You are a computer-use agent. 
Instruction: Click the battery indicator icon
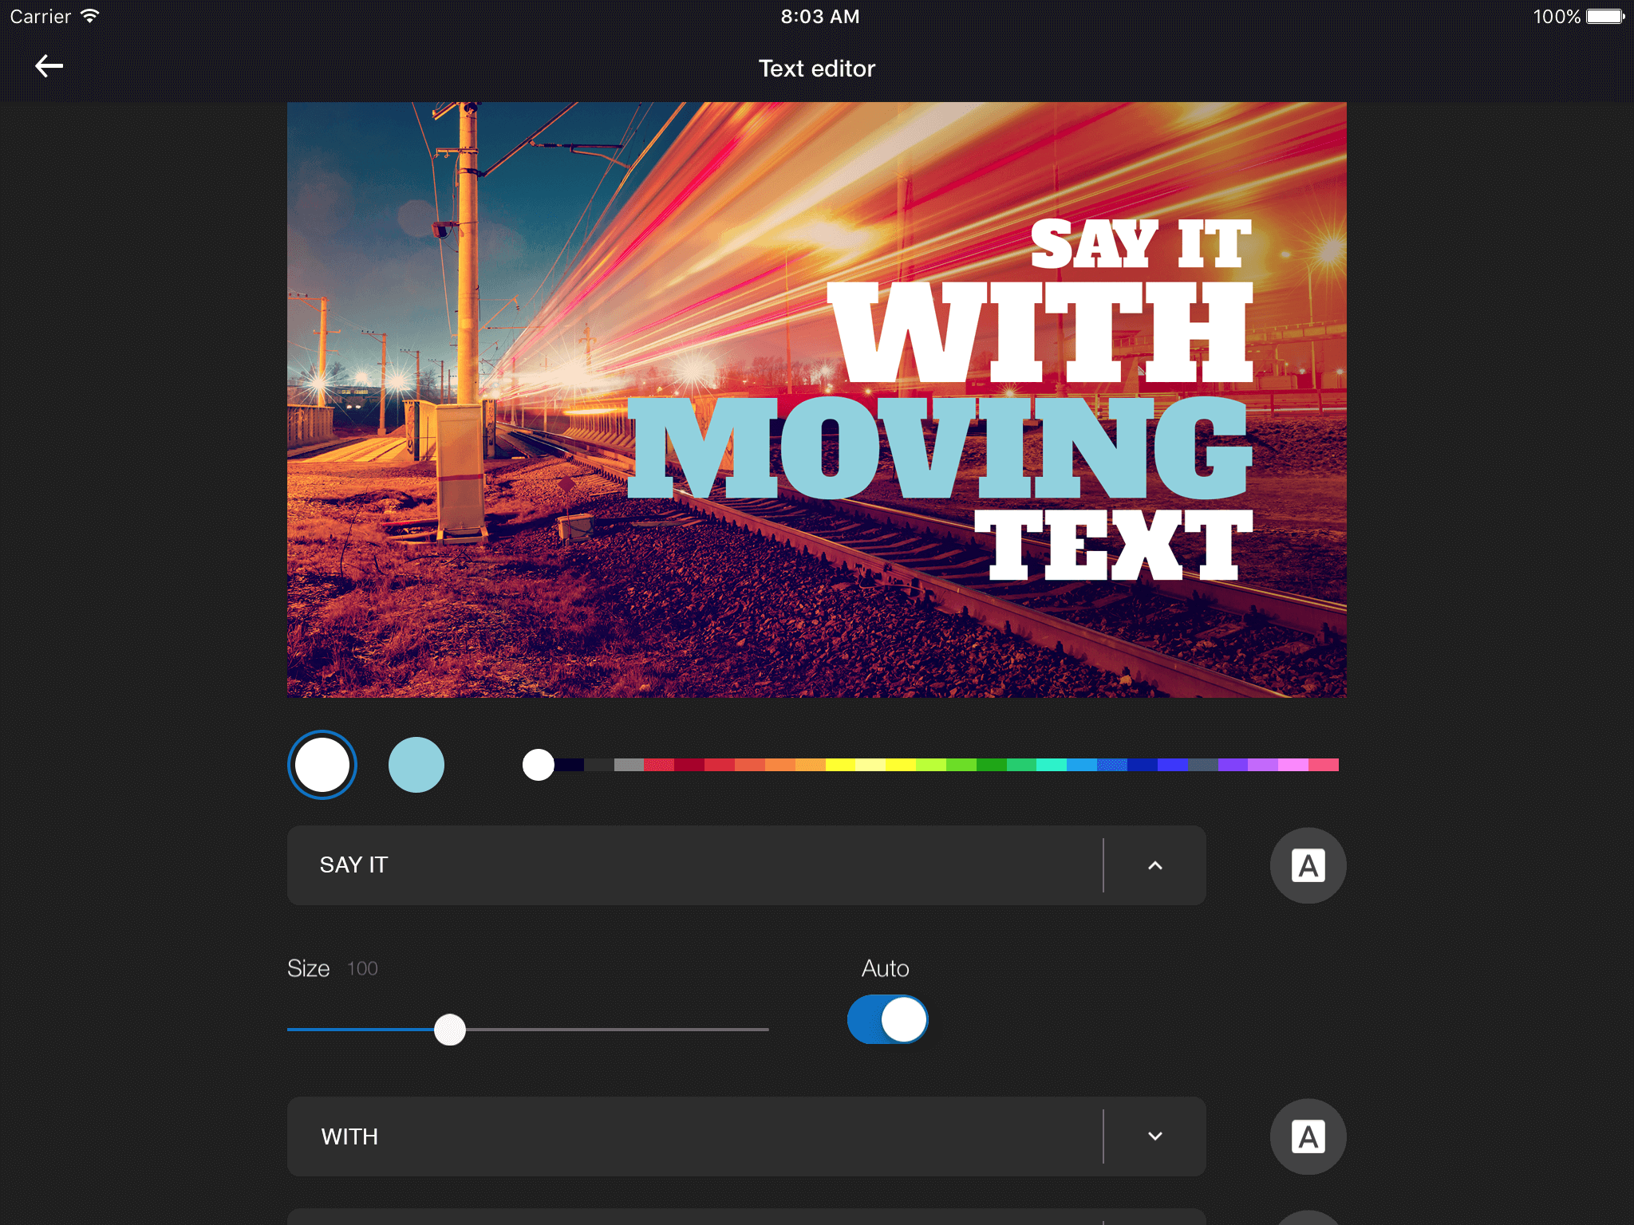click(1605, 16)
